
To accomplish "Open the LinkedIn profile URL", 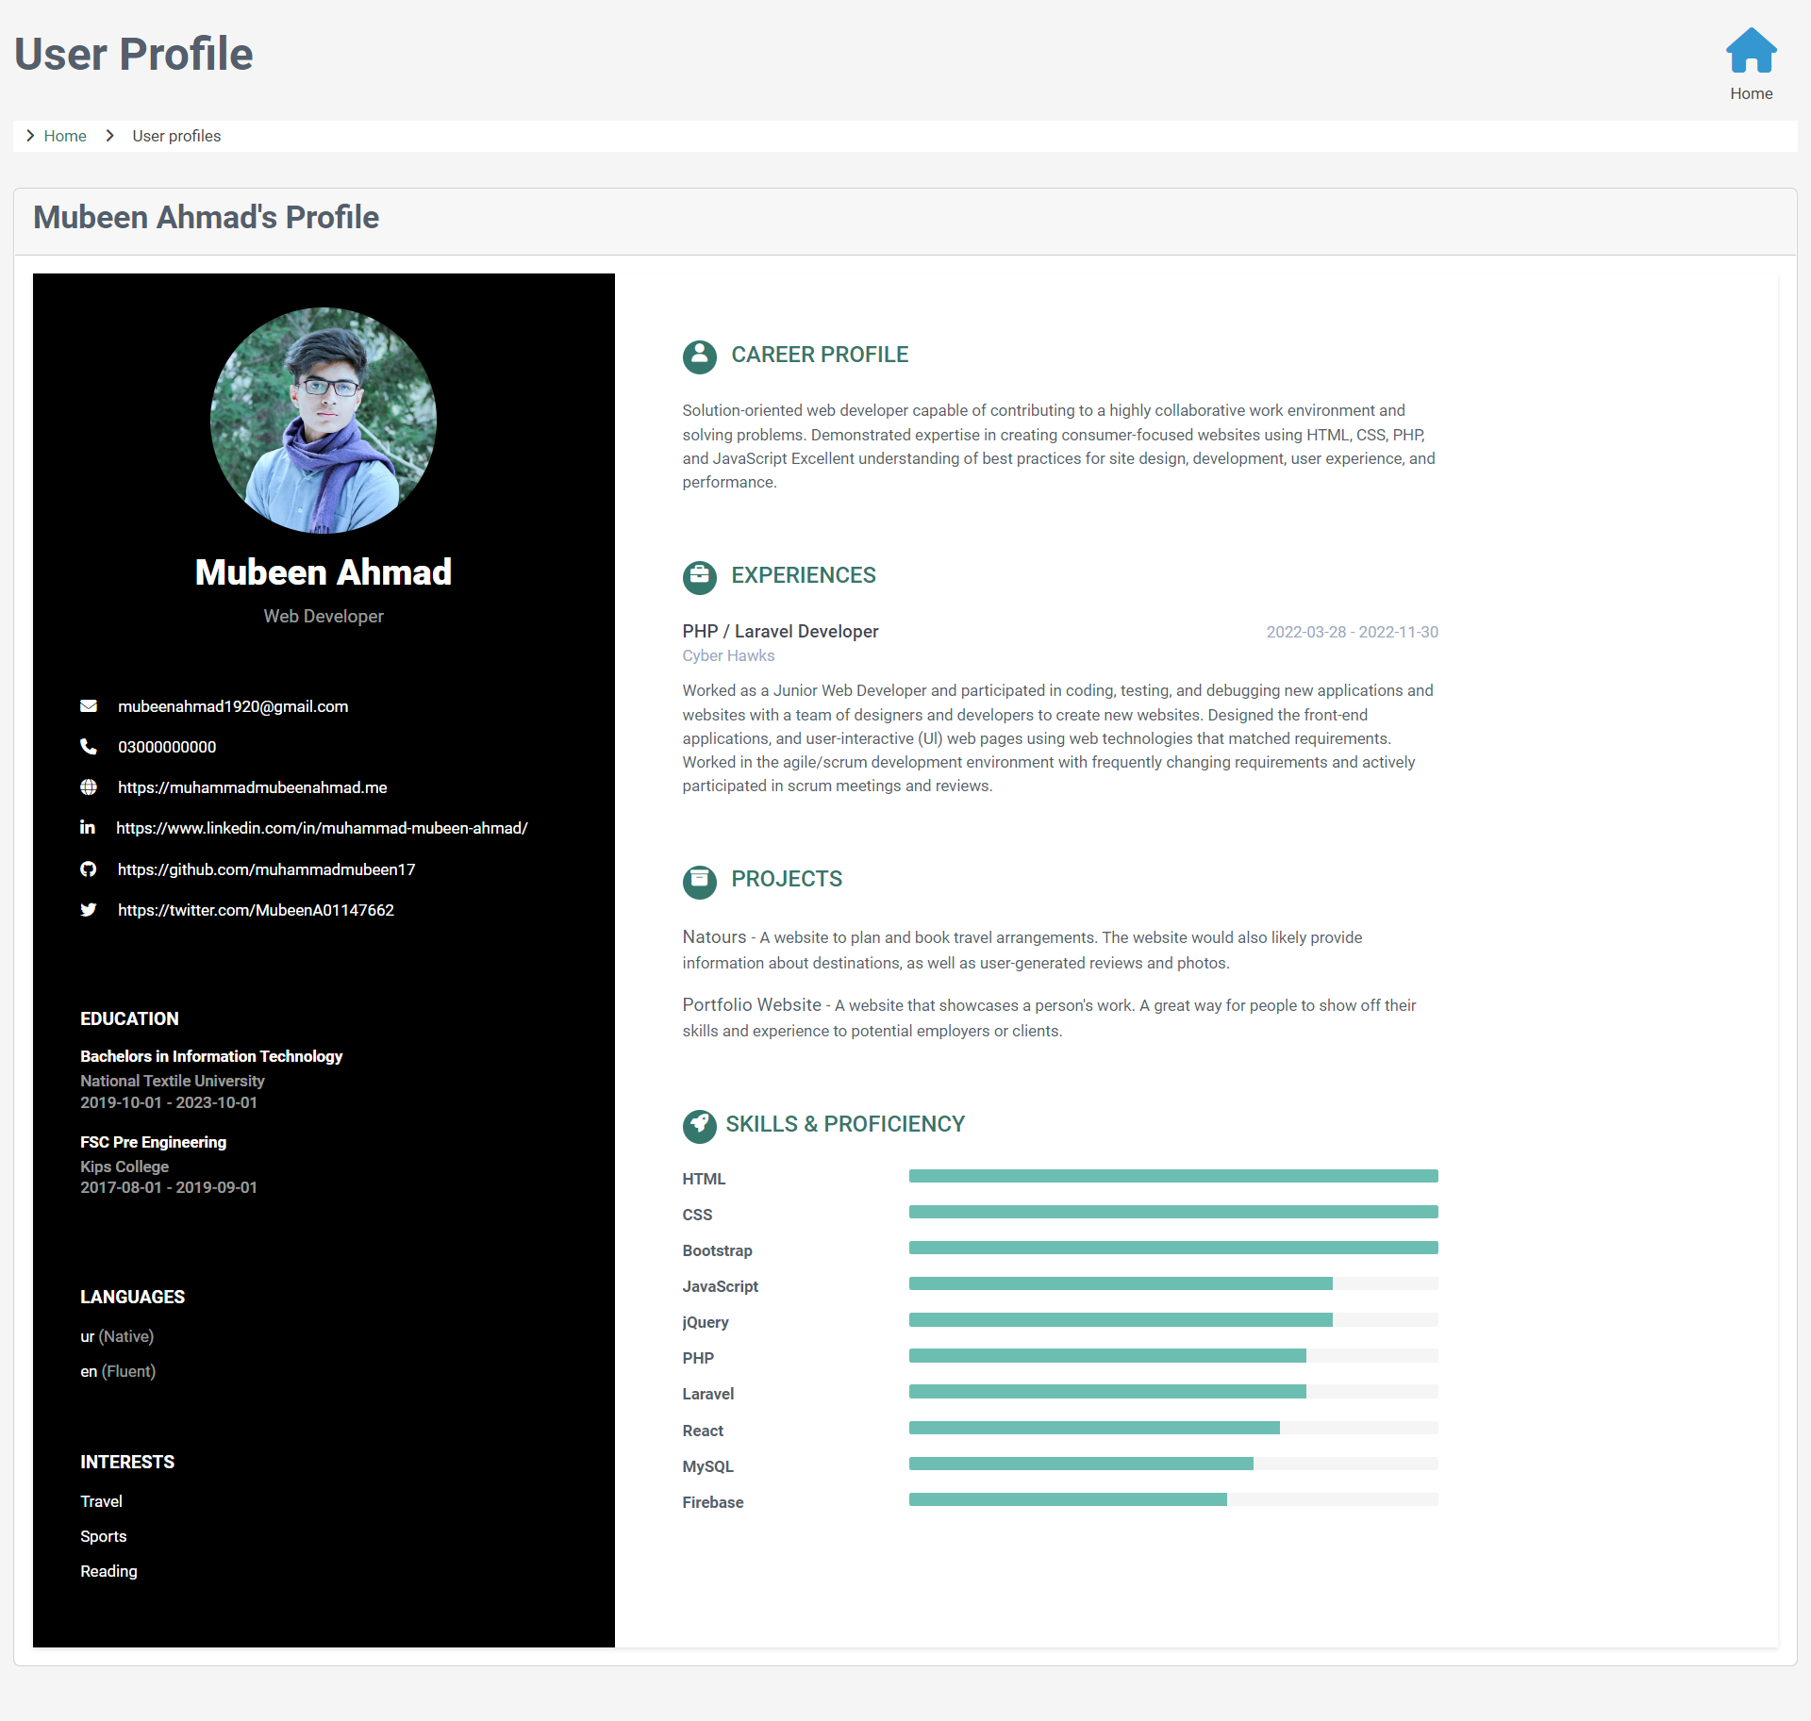I will [x=322, y=828].
